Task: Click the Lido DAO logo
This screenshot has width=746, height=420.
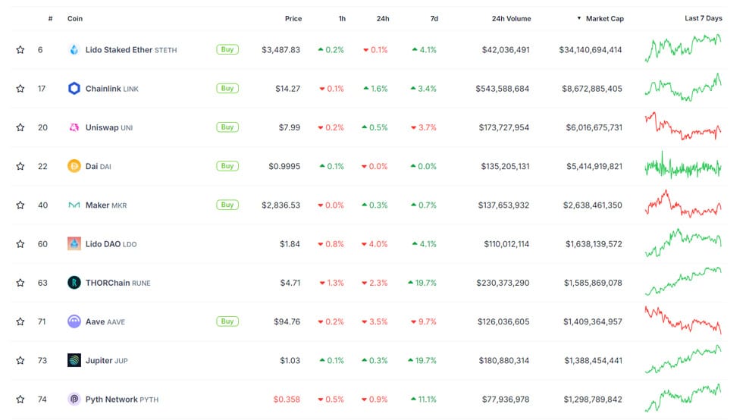Action: (x=74, y=244)
